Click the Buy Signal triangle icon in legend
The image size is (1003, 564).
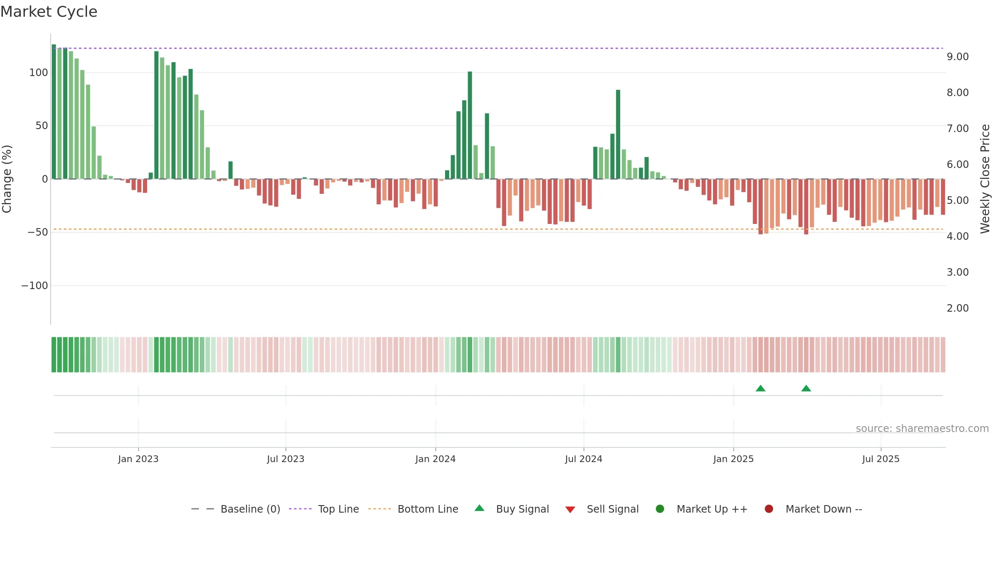[x=479, y=508]
